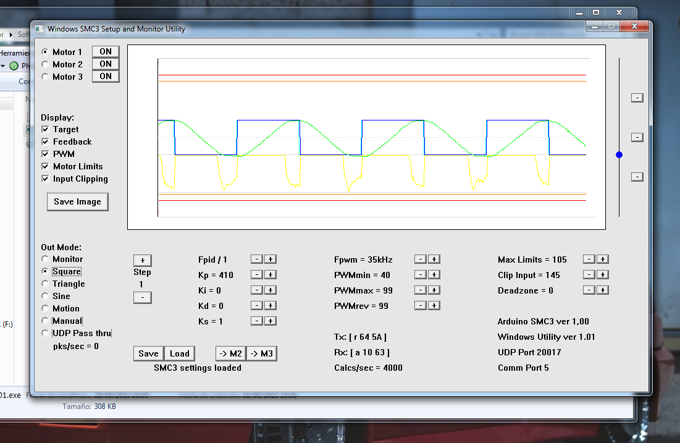
Task: Click the Step plus button
Action: tap(142, 260)
